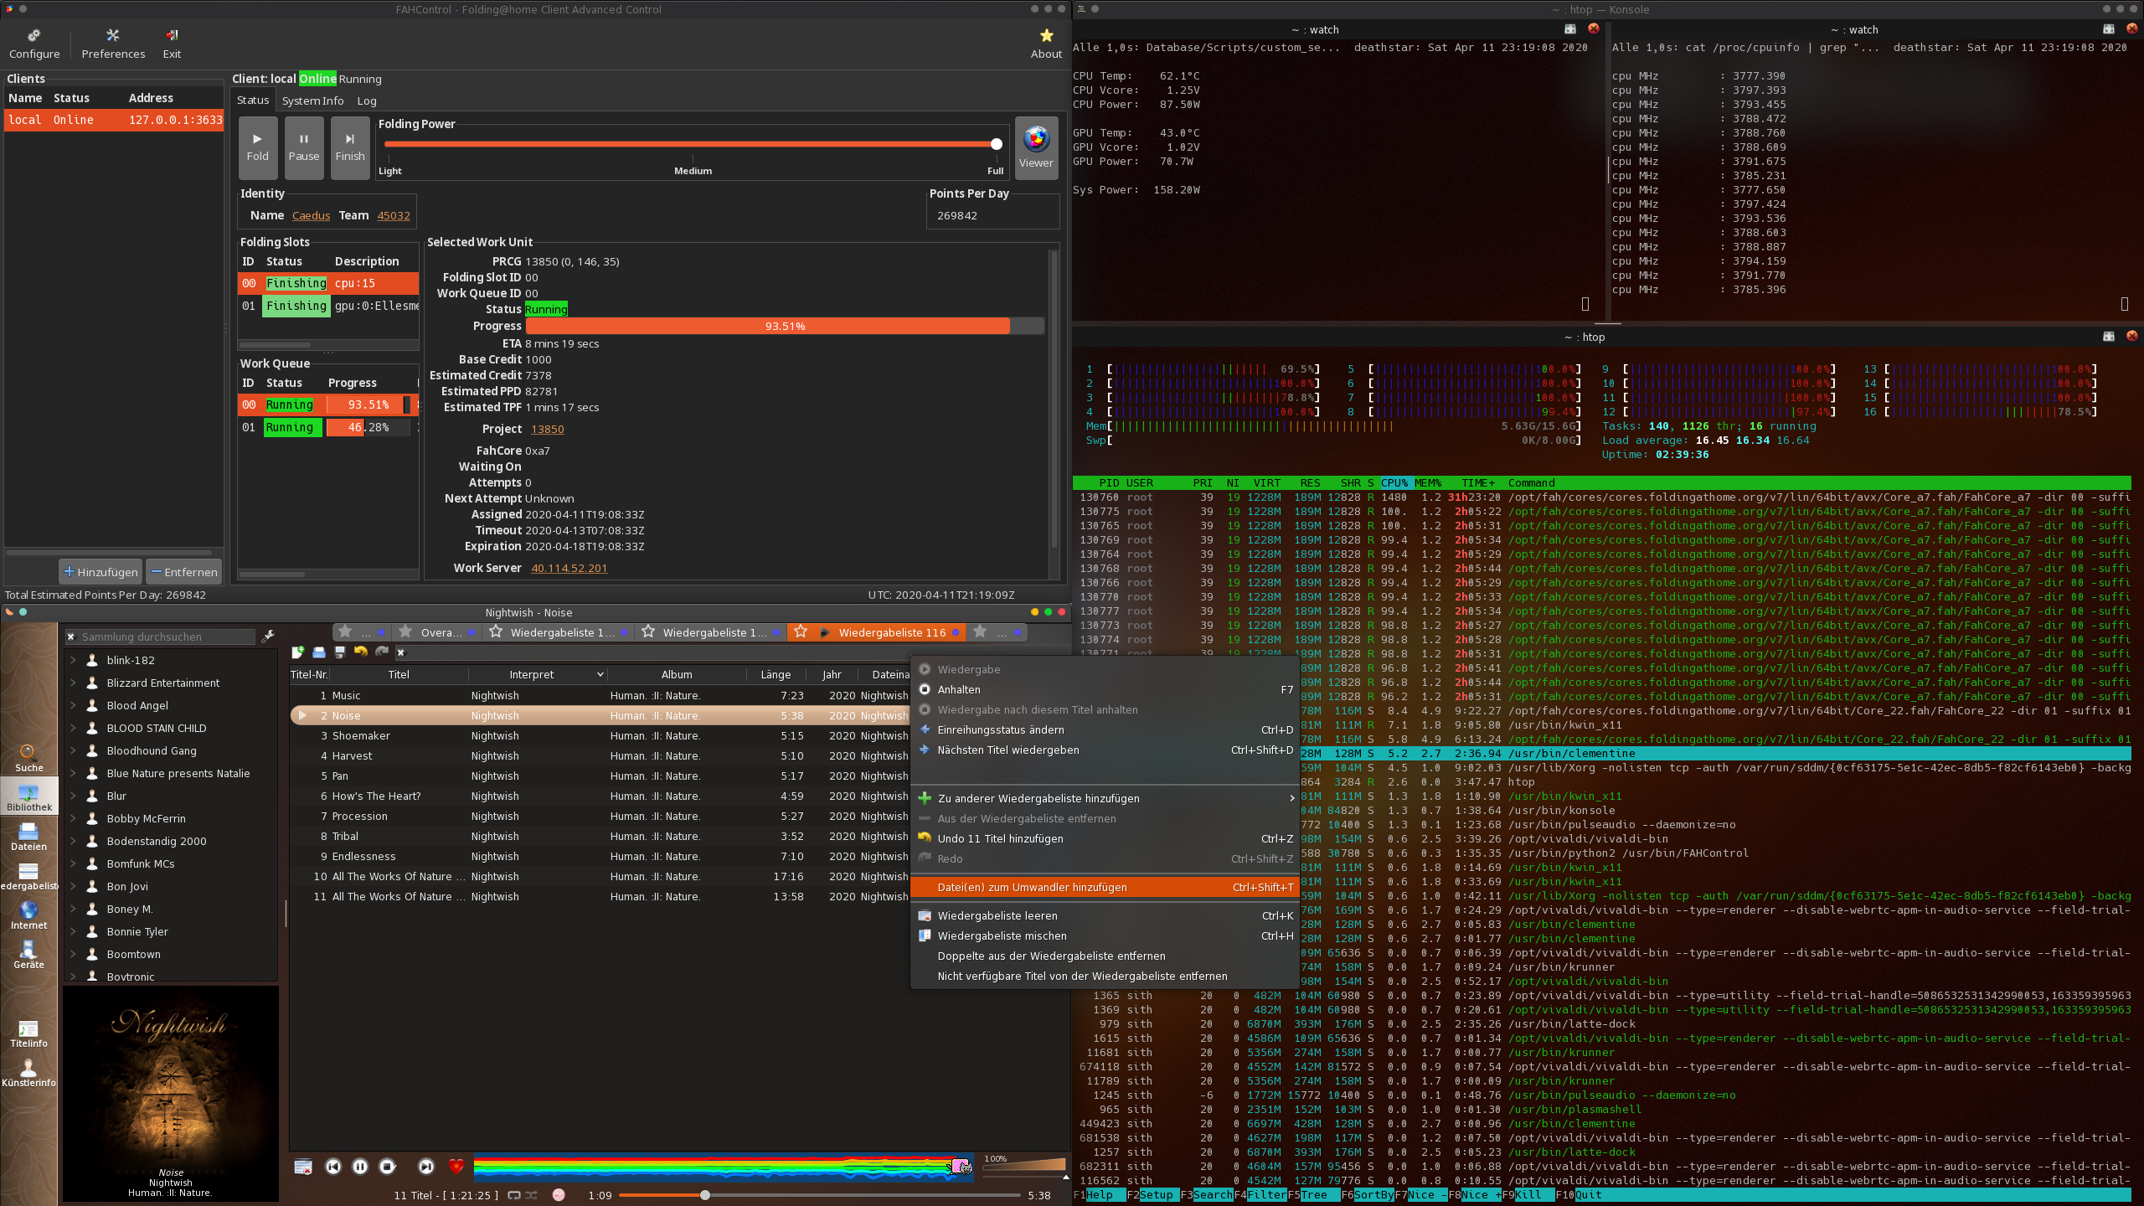Image resolution: width=2144 pixels, height=1206 pixels.
Task: Toggle repeat mode in player bar
Action: point(514,1195)
